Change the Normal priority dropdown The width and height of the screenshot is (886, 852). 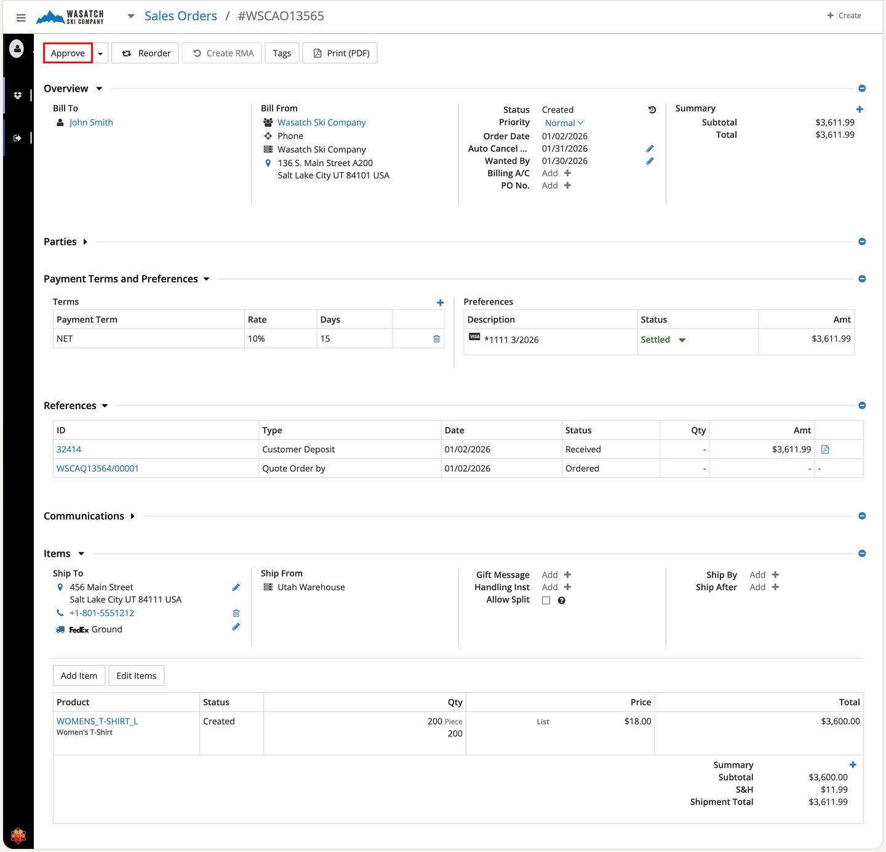click(564, 123)
